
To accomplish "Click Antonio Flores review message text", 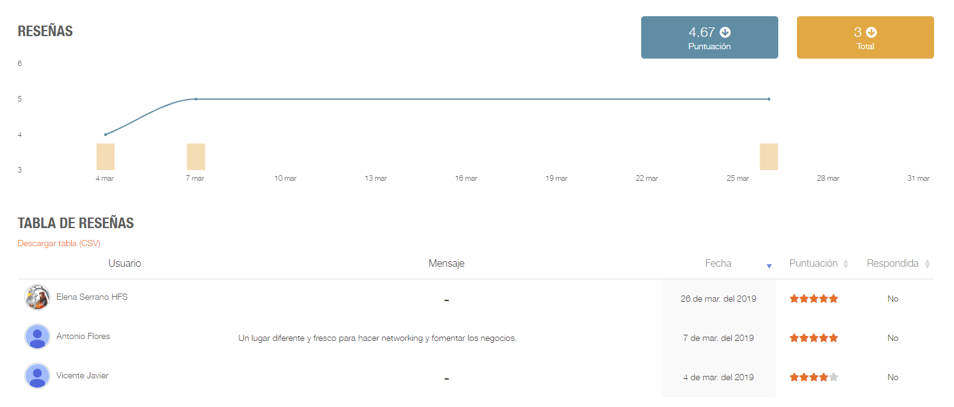I will (x=378, y=338).
